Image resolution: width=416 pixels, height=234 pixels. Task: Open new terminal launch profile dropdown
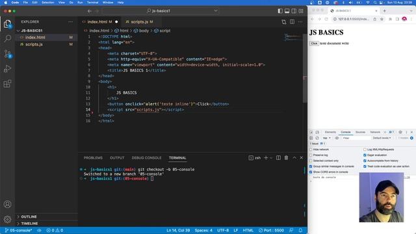(x=271, y=158)
